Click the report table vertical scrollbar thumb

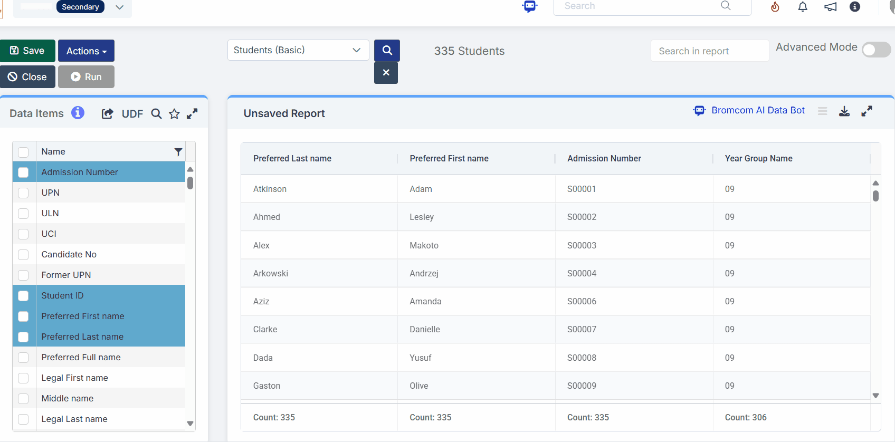875,196
